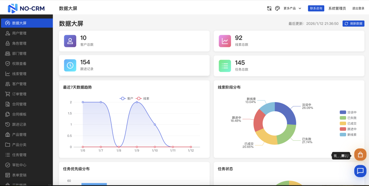Click the 线索阶段分布 chart title
Screen dimensions: 369x186
[229, 87]
